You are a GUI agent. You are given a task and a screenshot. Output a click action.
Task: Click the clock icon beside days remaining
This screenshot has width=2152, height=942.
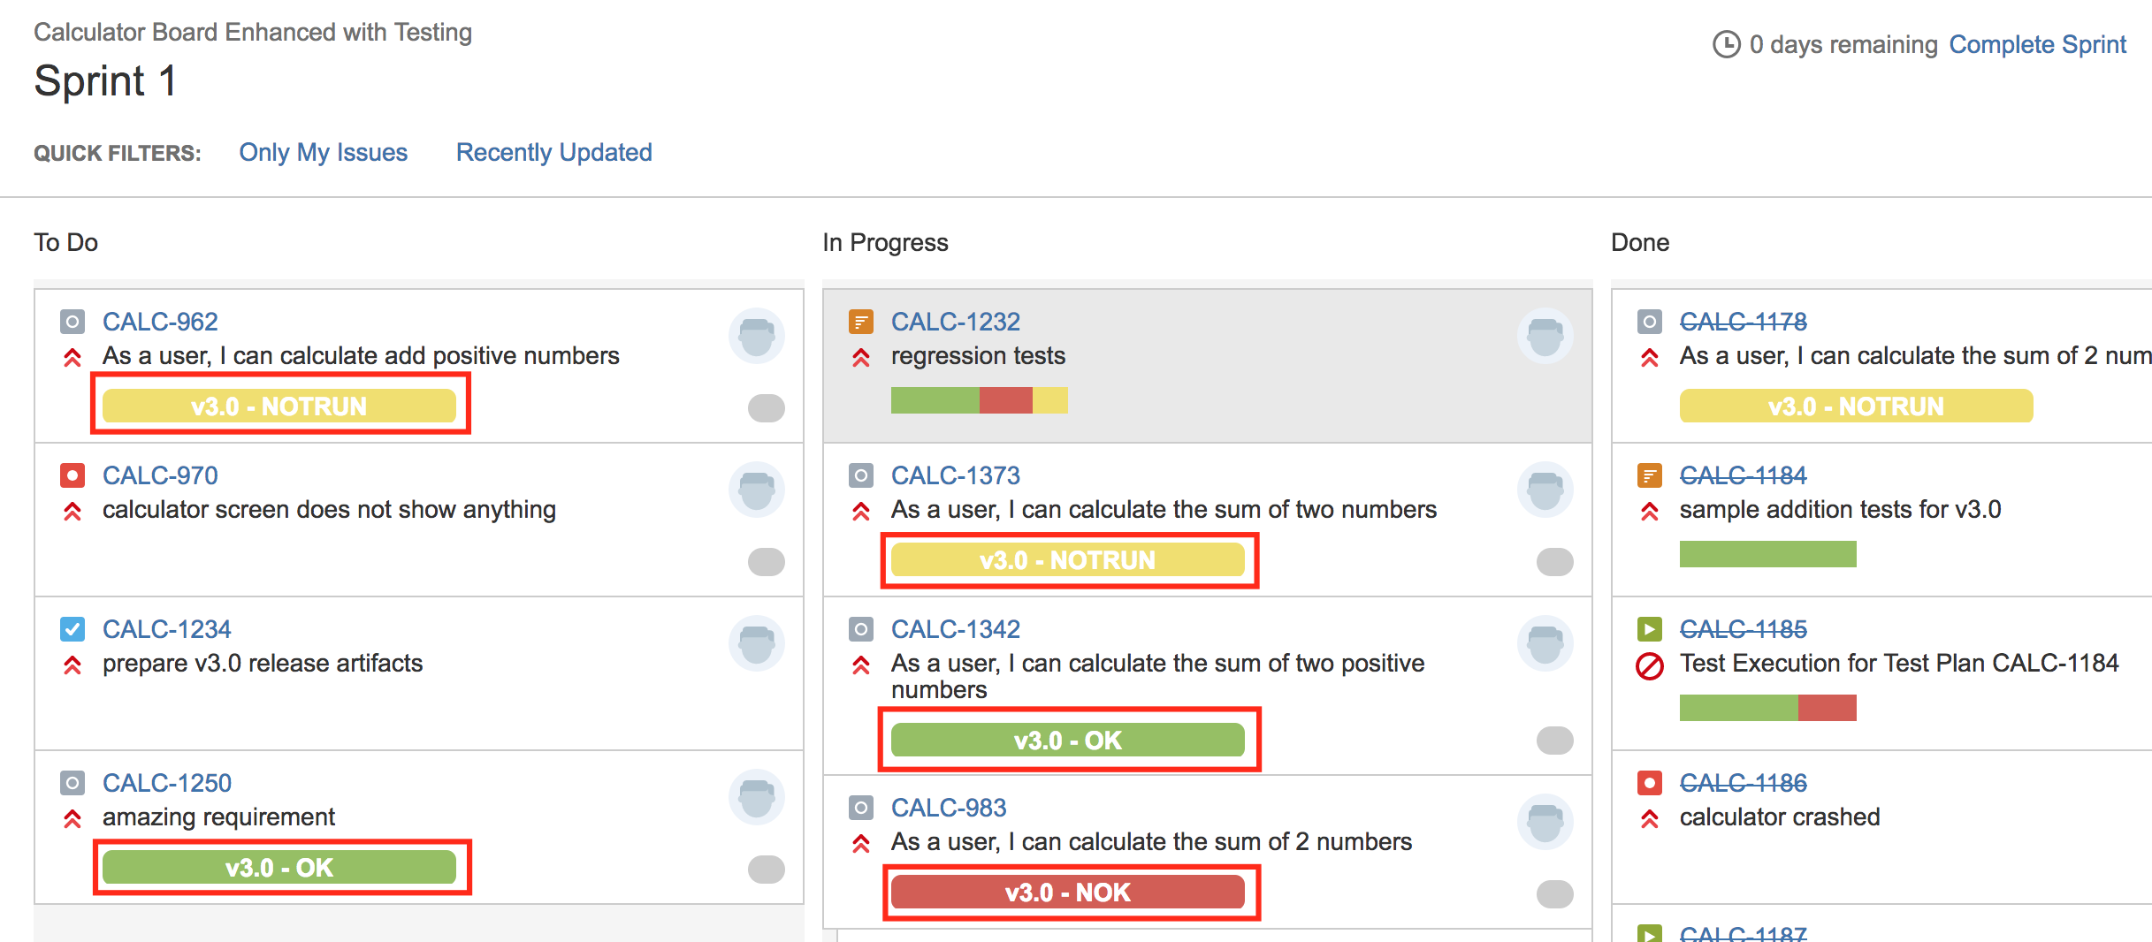pos(1727,44)
